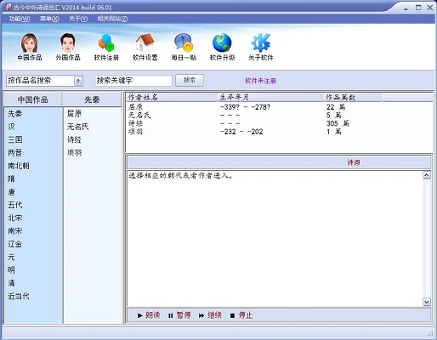437x340 pixels.
Task: Select 近当代 in the dynasty list
Action: point(19,296)
